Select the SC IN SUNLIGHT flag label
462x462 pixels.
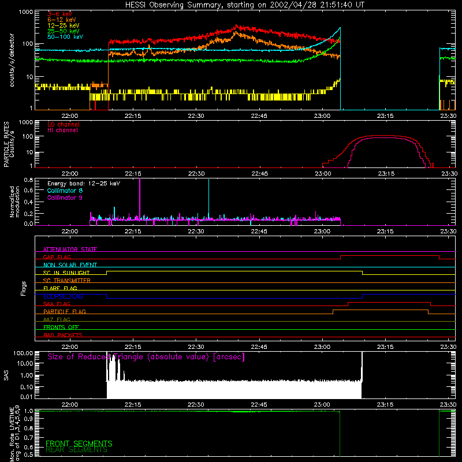point(66,273)
